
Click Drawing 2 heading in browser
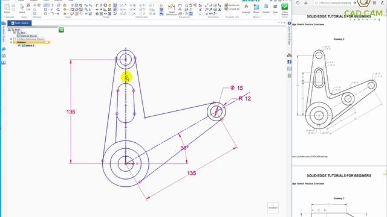pyautogui.click(x=339, y=39)
